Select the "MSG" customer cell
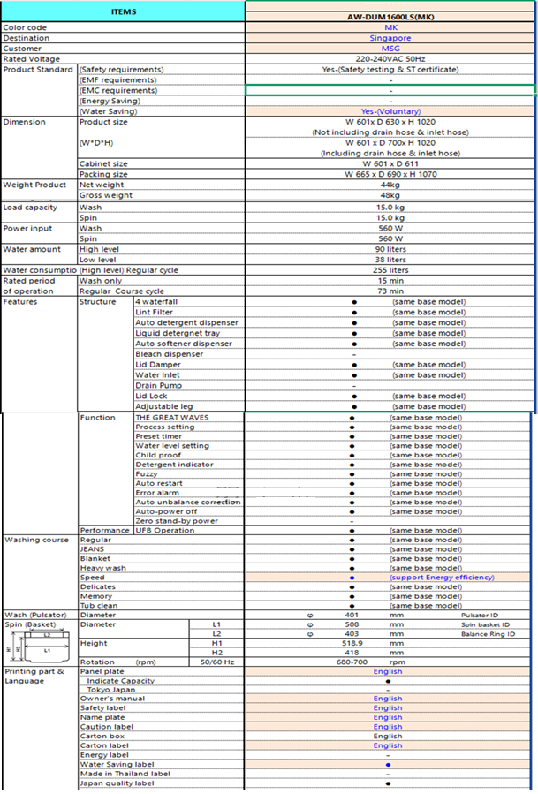538x794 pixels. coord(390,49)
